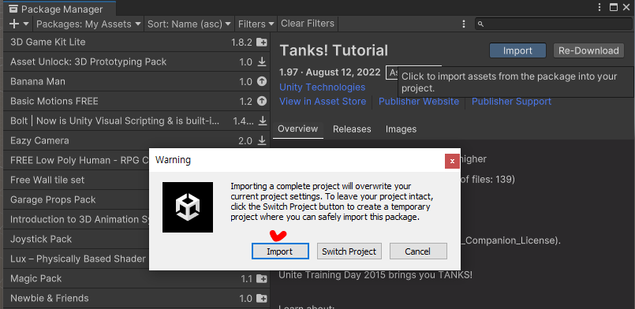Select the Eazy Camera package
This screenshot has width=635, height=309.
(x=136, y=141)
